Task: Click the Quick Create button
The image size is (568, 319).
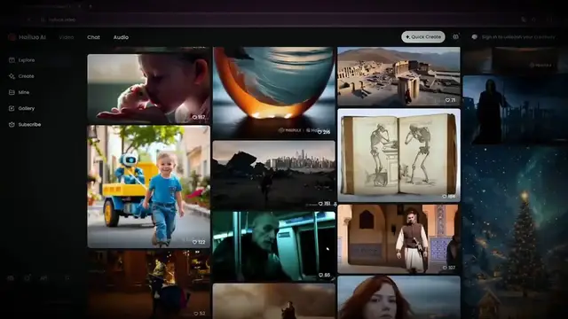Action: pos(423,37)
